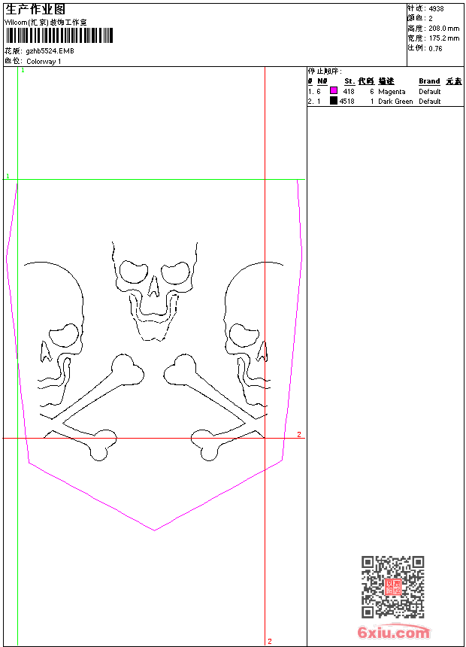Screen dimensions: 466x647
Task: Click the St. column header
Action: coord(349,81)
